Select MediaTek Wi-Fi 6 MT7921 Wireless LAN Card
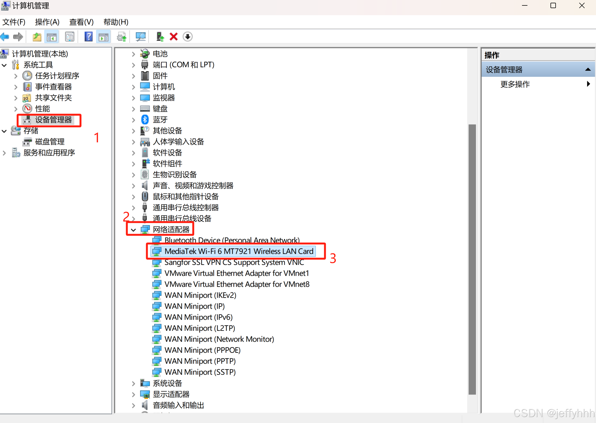Screen dimensions: 596x423 (239, 251)
